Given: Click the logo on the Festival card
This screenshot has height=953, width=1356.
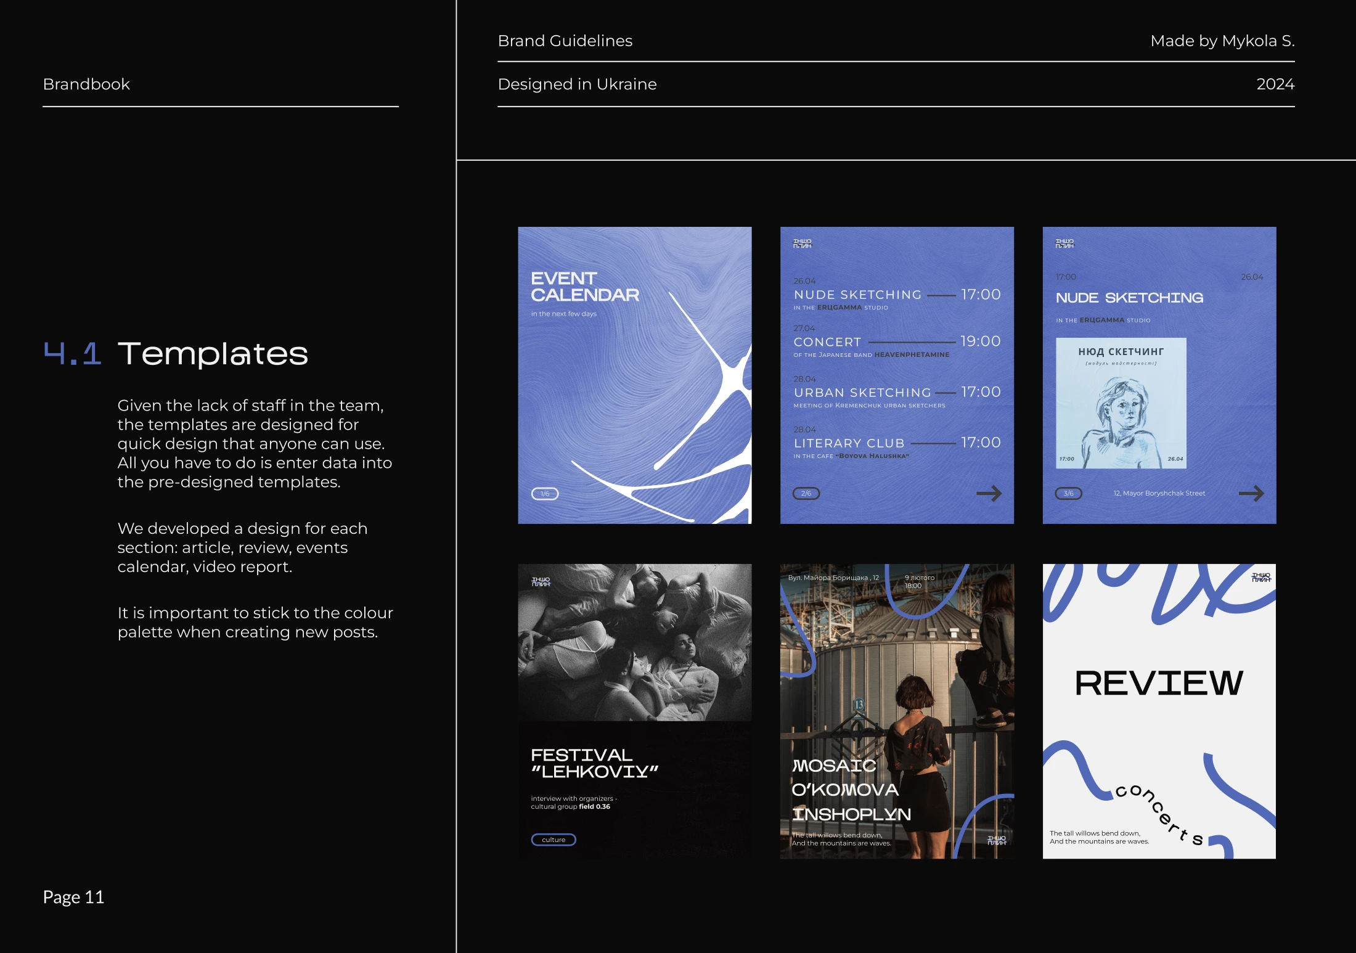Looking at the screenshot, I should coord(541,581).
